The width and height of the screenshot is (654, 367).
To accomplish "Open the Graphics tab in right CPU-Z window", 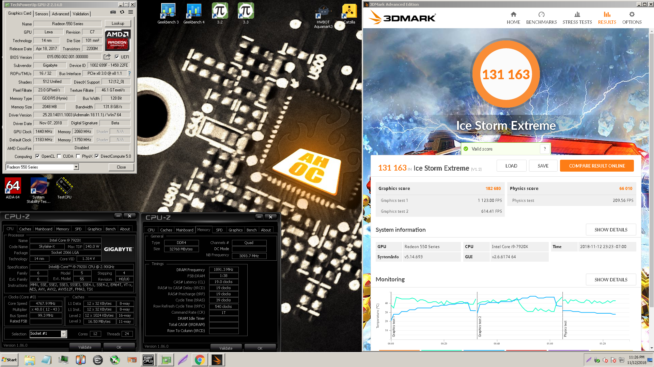I will point(236,230).
